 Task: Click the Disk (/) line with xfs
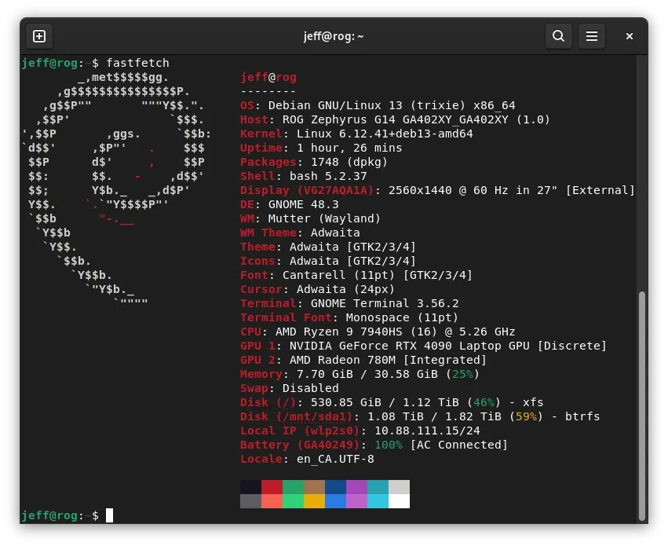(x=392, y=402)
